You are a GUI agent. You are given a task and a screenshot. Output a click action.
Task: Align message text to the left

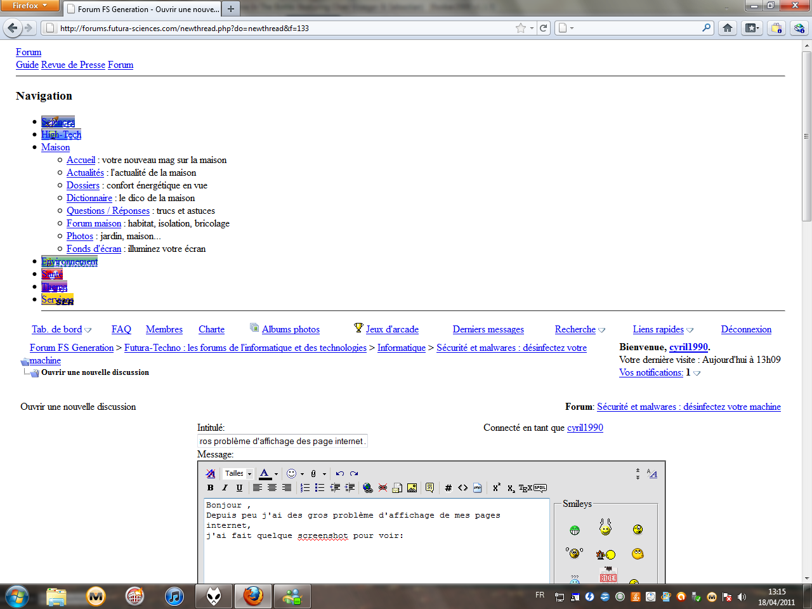[x=257, y=488]
